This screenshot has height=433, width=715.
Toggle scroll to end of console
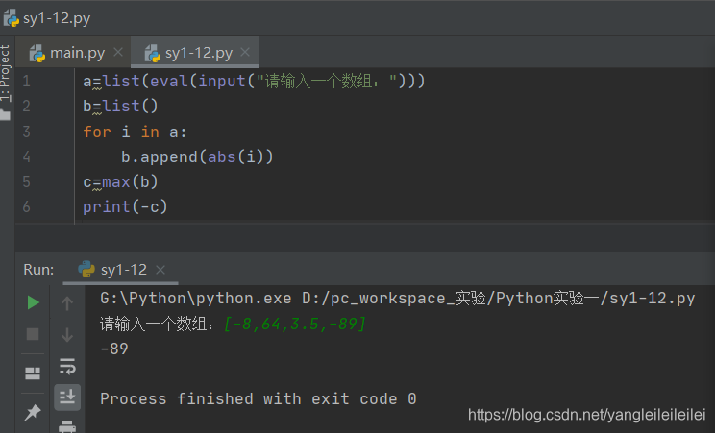67,397
